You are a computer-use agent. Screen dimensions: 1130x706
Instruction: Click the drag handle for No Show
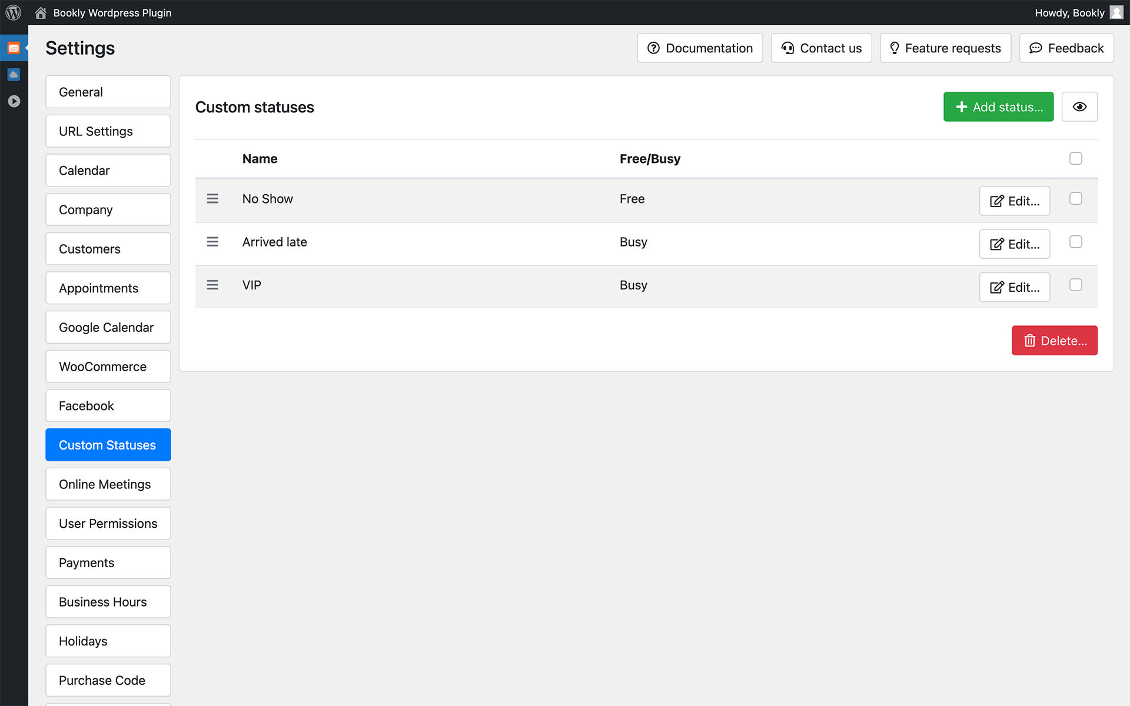[x=212, y=199]
